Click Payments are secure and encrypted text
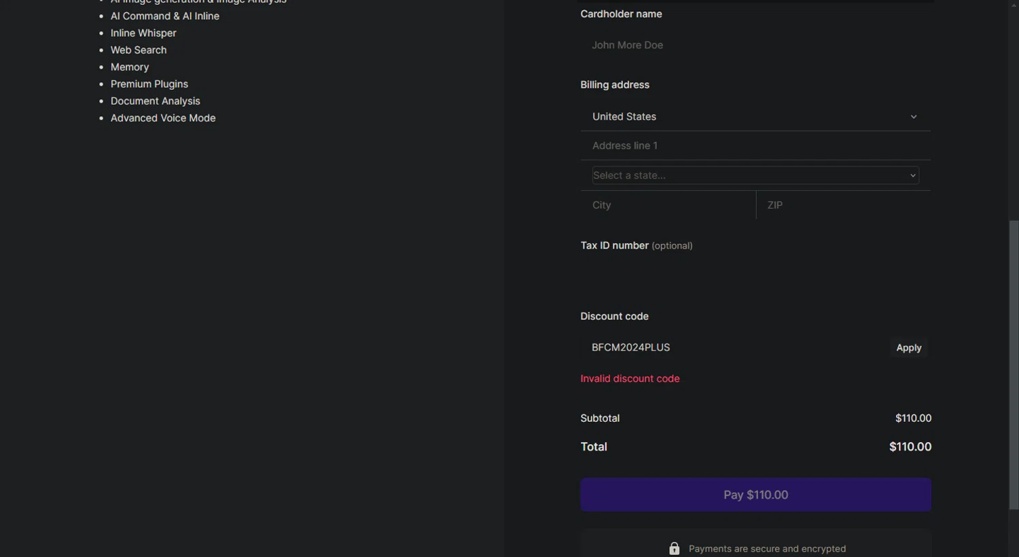This screenshot has width=1019, height=557. (767, 548)
